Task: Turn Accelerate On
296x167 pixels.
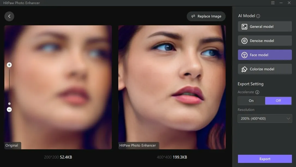Action: pos(251,101)
